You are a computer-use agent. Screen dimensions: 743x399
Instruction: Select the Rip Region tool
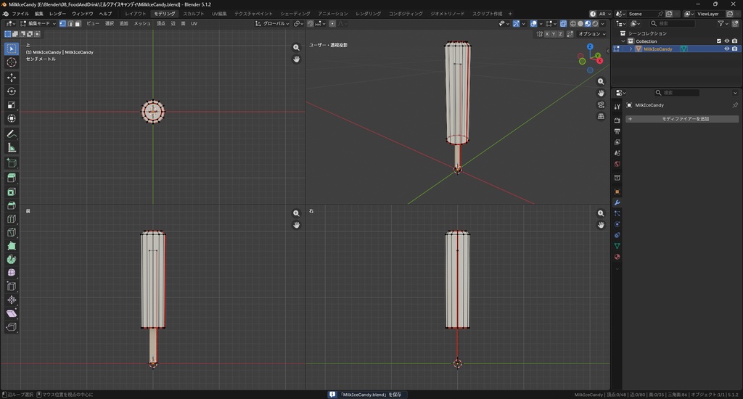(12, 327)
